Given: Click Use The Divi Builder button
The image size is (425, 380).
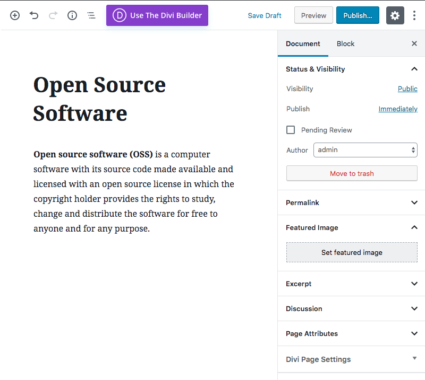Looking at the screenshot, I should tap(157, 15).
